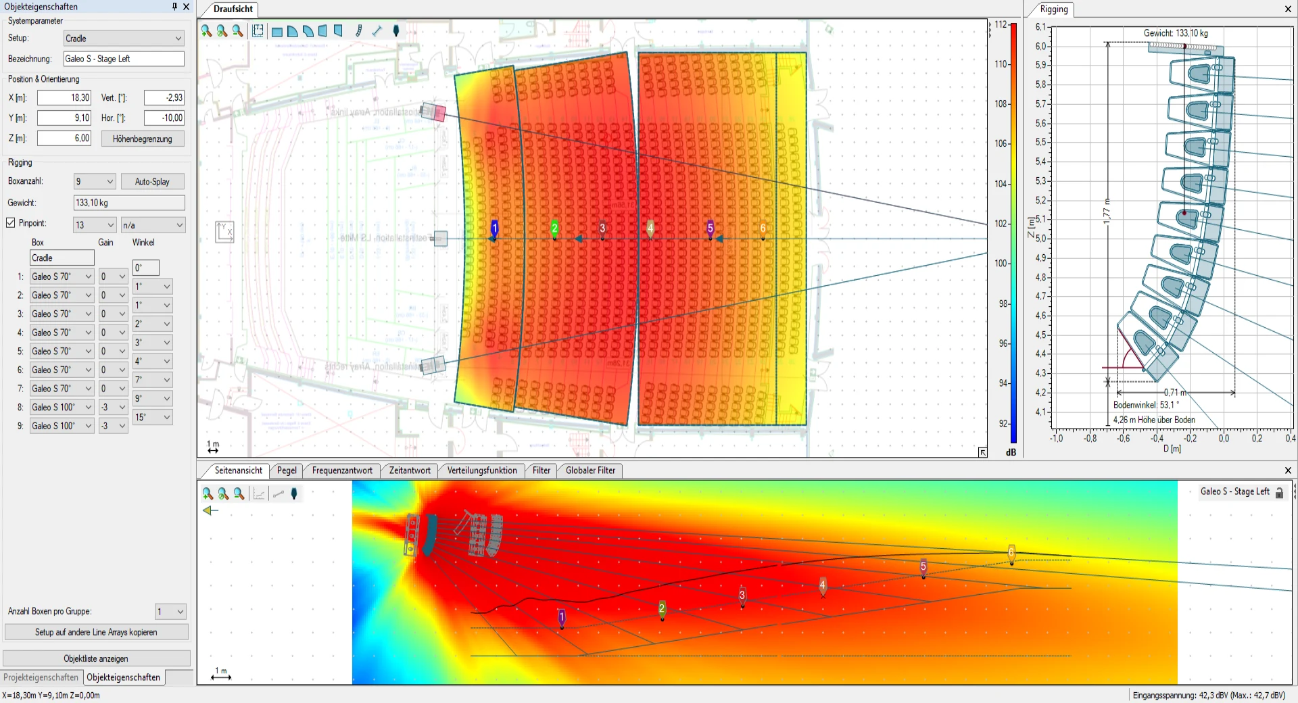
Task: Uncheck the Pinpoint checkbox
Action: tap(11, 223)
